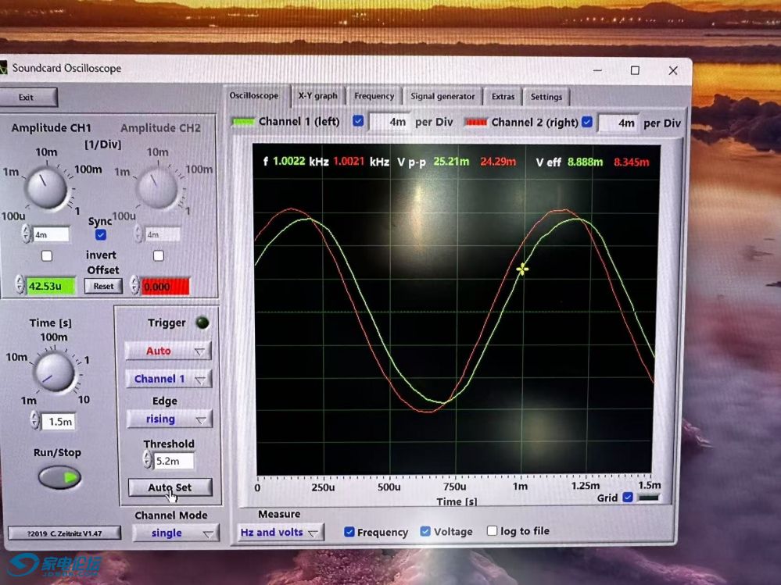781x585 pixels.
Task: Click the red frequency reading 1.0021
Action: click(349, 161)
